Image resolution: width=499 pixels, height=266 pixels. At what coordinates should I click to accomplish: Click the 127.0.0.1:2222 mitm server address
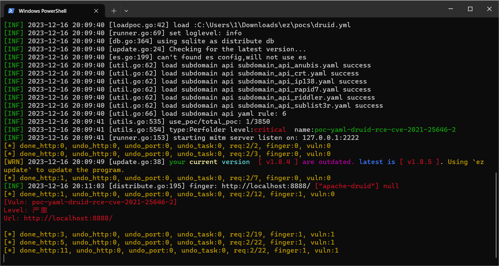330,138
